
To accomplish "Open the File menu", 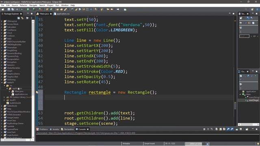I will pos(2,5).
